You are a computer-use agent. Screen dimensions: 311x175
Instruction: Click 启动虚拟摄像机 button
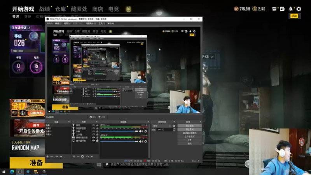[x=190, y=133]
